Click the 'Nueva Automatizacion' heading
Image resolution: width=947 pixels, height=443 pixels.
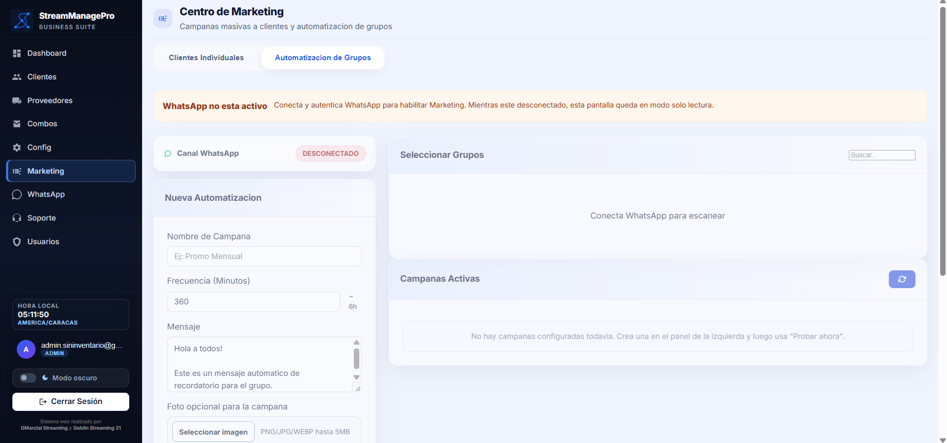[213, 198]
